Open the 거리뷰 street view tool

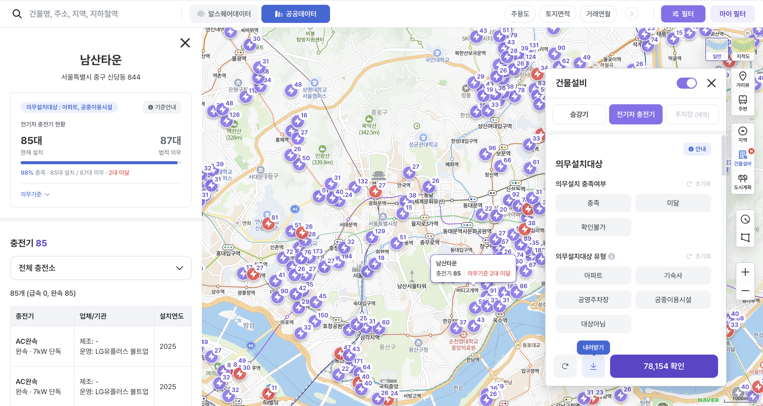click(742, 80)
